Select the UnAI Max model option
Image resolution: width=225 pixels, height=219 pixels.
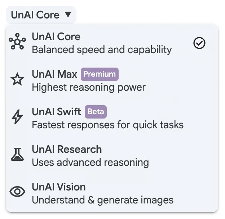pos(112,81)
